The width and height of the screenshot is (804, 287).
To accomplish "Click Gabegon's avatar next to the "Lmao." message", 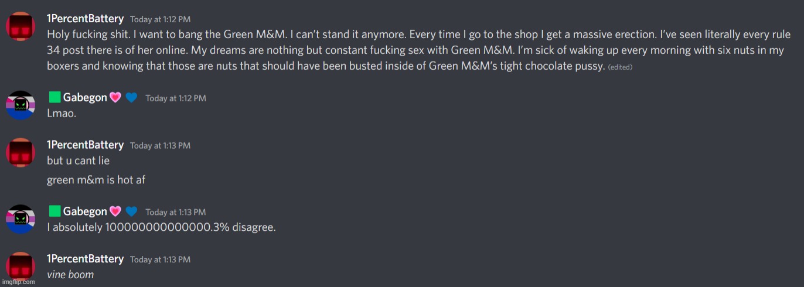I will coord(22,105).
